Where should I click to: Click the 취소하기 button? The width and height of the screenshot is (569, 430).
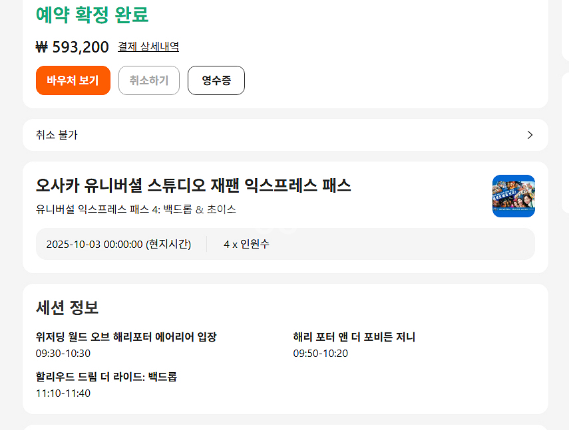[148, 80]
